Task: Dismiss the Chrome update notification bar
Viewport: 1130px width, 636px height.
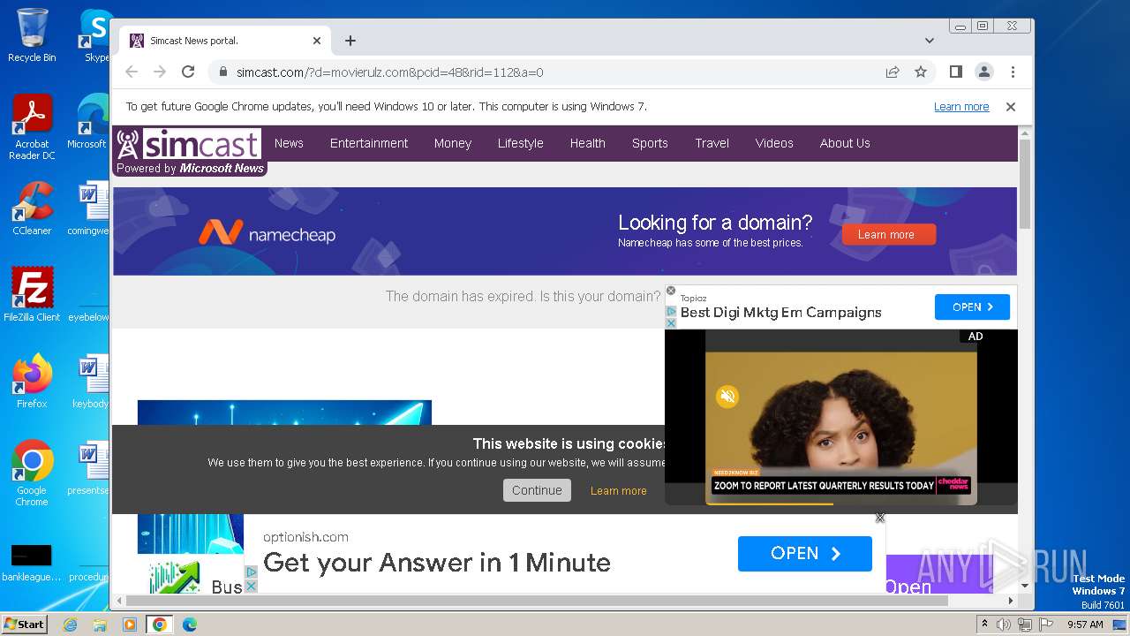Action: [1011, 107]
